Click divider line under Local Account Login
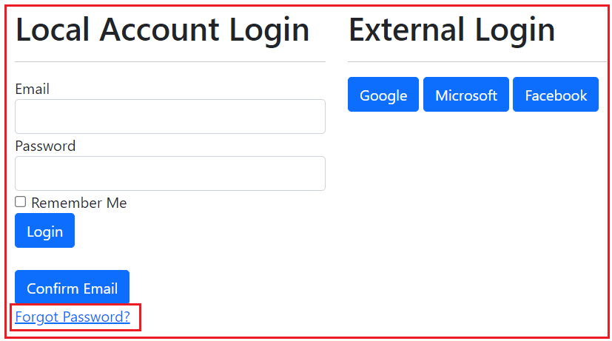The image size is (612, 341). [x=169, y=61]
